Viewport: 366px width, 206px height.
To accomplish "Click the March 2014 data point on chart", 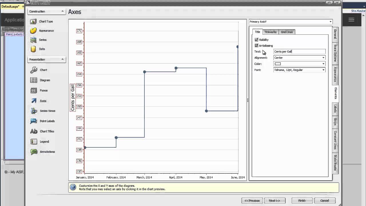I will [145, 72].
